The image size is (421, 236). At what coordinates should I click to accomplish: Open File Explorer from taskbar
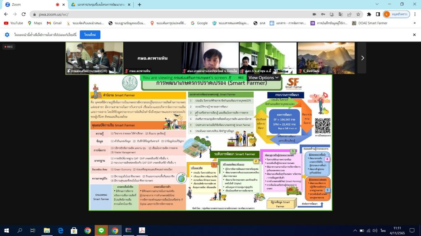(46, 230)
